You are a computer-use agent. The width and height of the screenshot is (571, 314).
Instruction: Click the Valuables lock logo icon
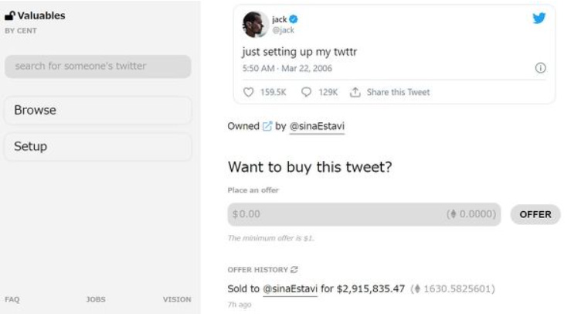[x=10, y=15]
